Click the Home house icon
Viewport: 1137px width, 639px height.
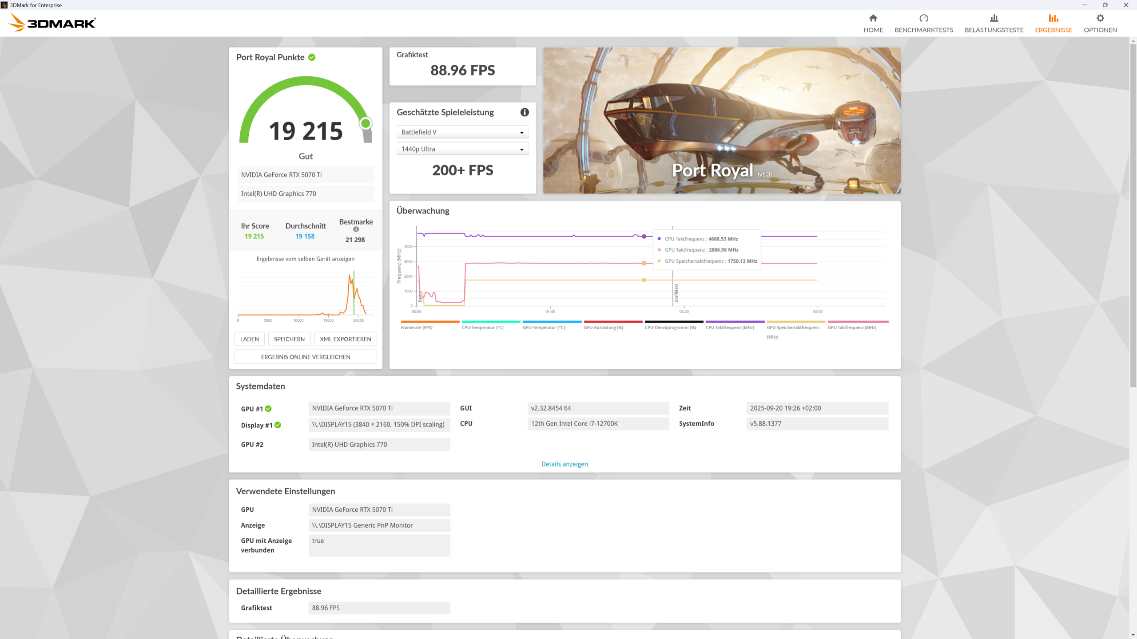(873, 18)
